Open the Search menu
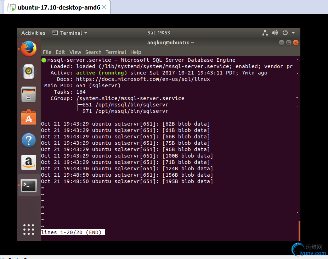Image resolution: width=328 pixels, height=259 pixels. pyautogui.click(x=93, y=52)
